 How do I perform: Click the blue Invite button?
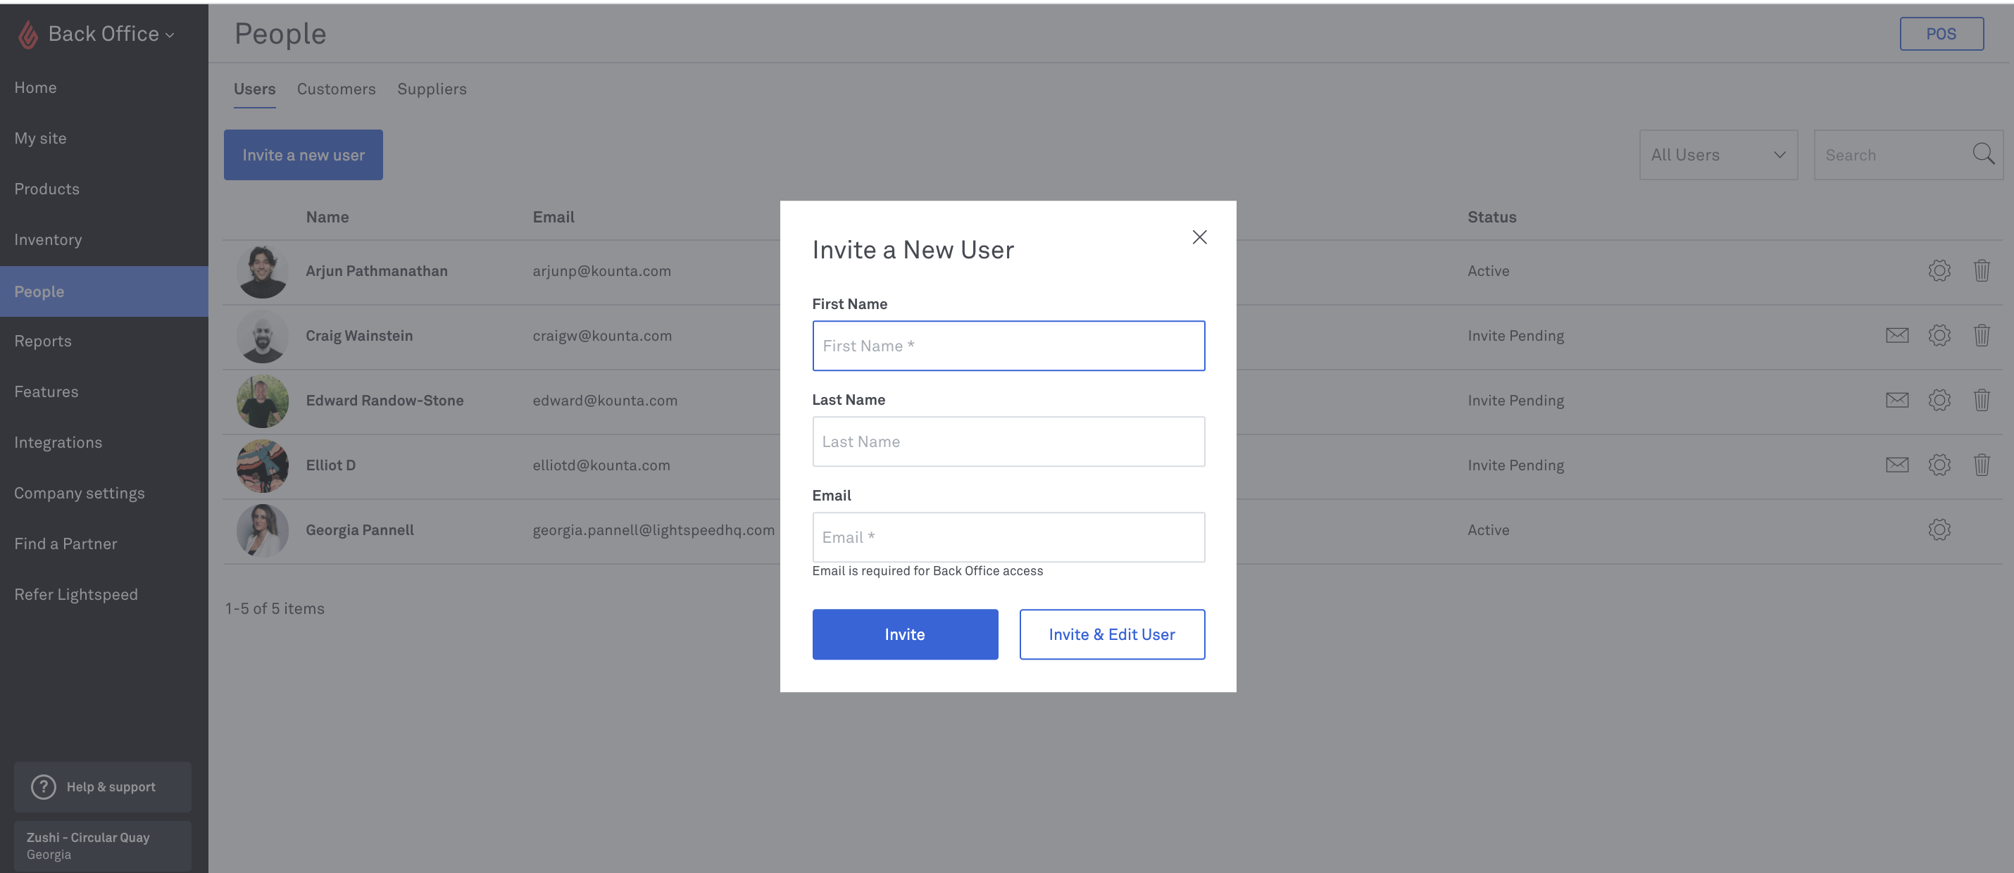[905, 634]
